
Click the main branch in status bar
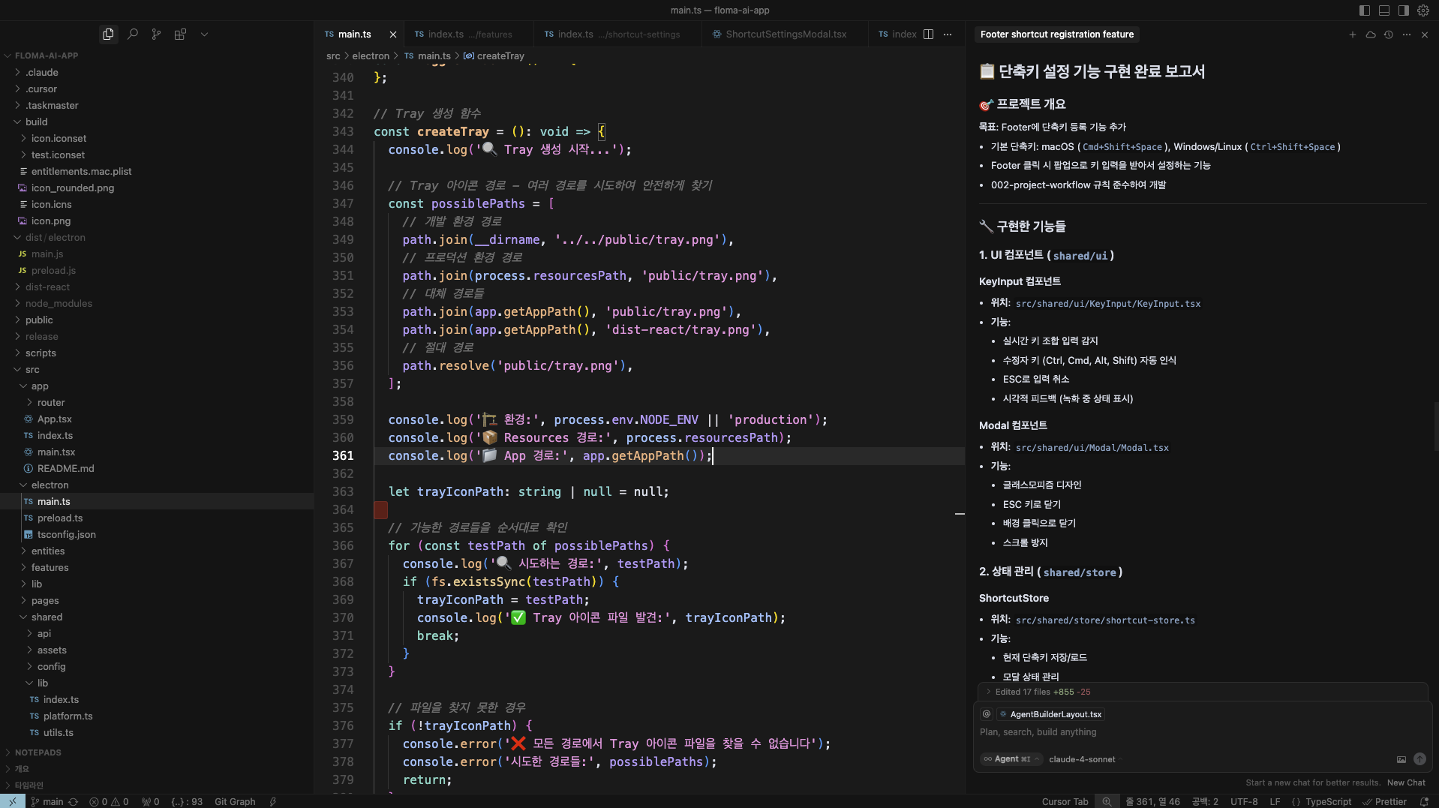[x=47, y=802]
